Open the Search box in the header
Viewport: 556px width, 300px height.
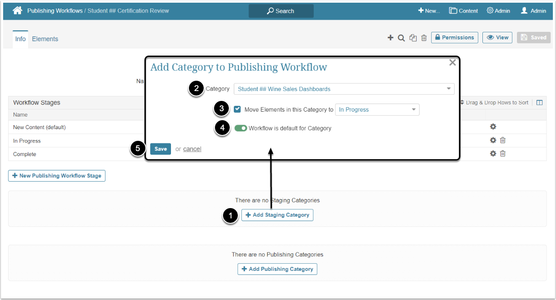click(281, 11)
